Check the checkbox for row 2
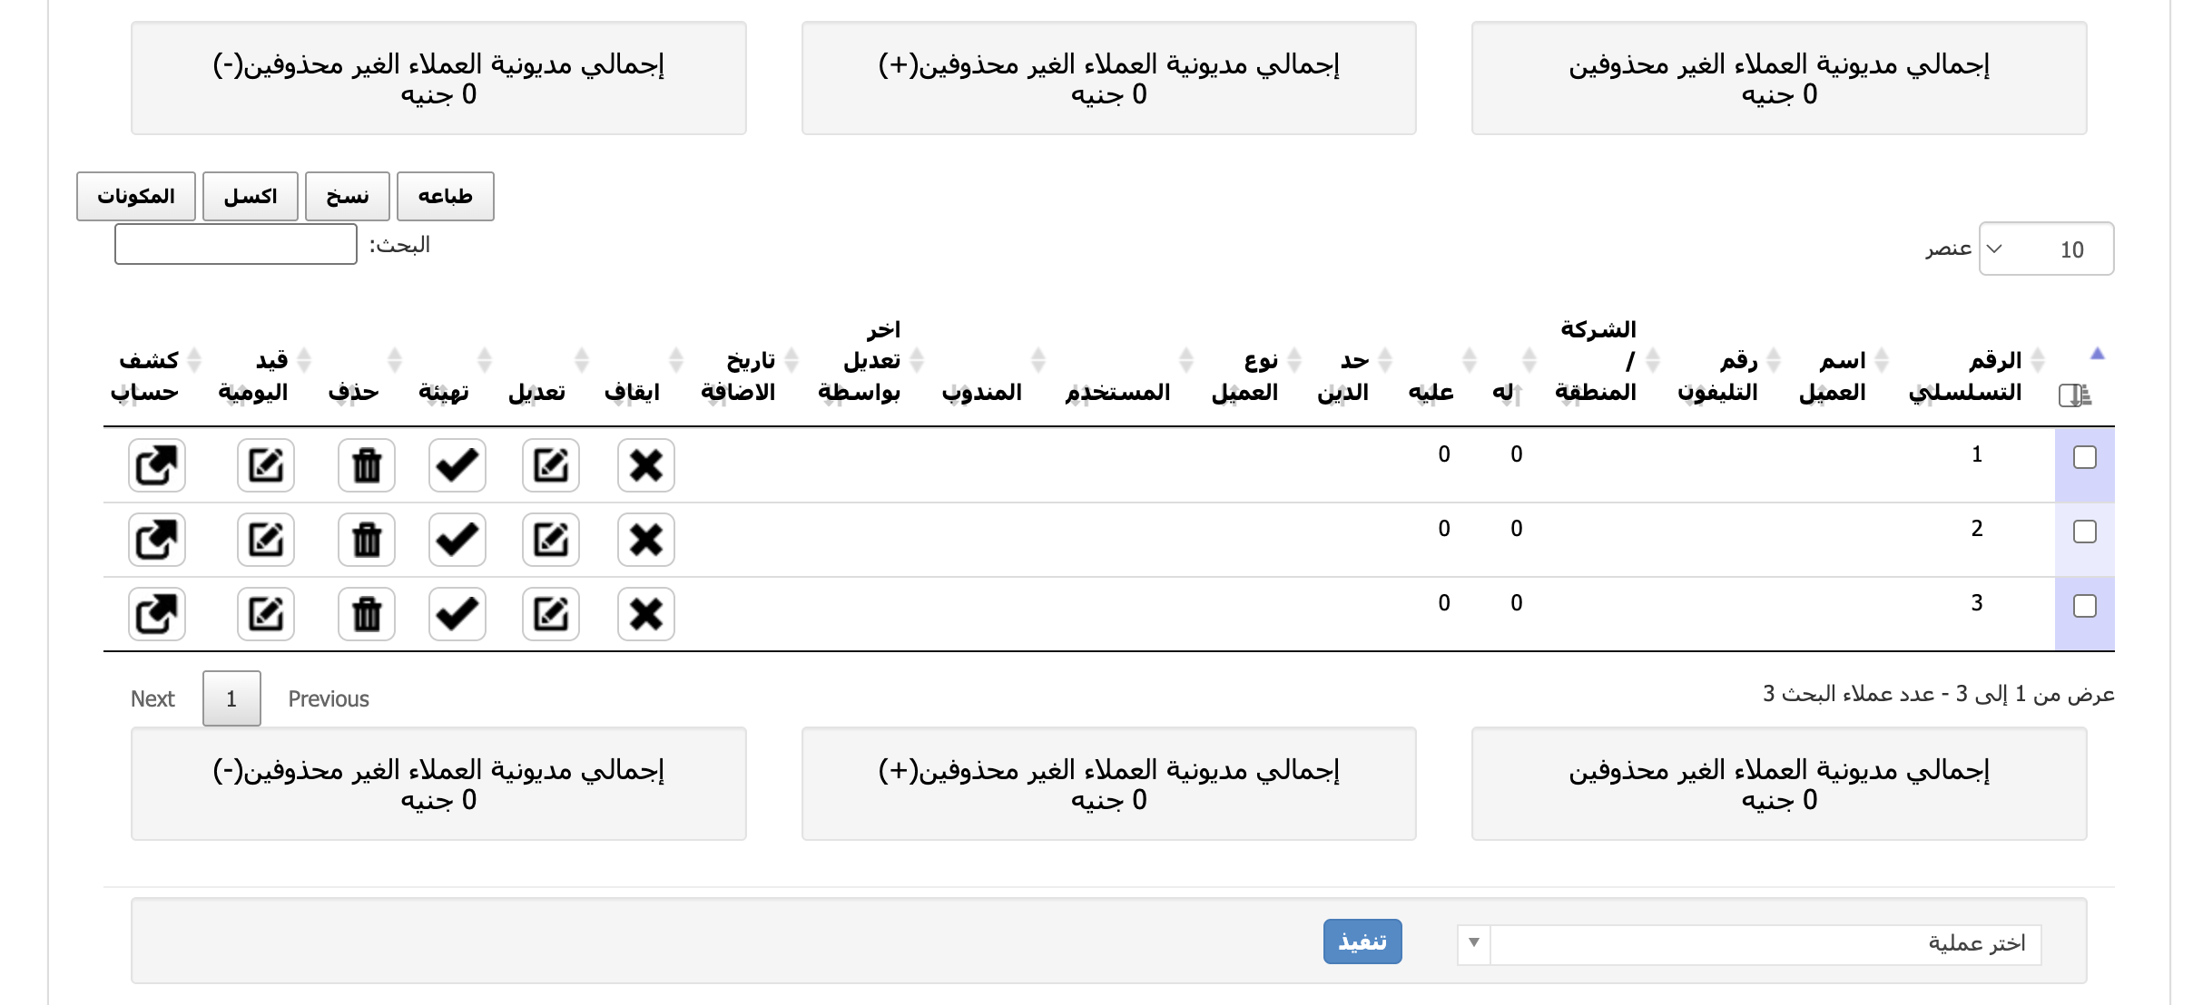This screenshot has width=2193, height=1005. coord(2085,532)
